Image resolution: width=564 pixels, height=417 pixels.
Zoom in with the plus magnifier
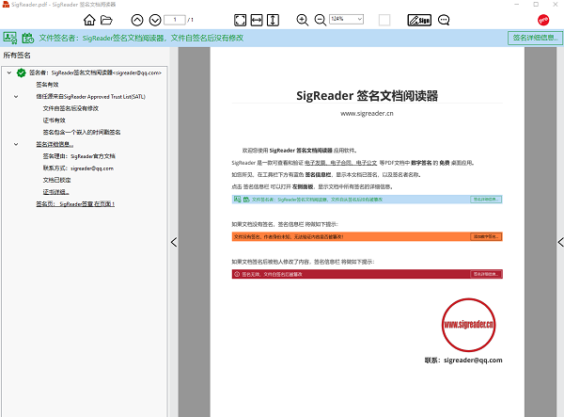click(x=303, y=20)
